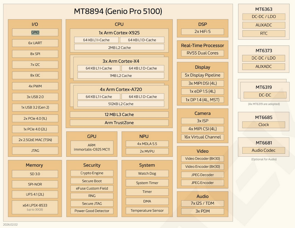
Task: Select the 7x I2S / TDM block
Action: [x=202, y=203]
